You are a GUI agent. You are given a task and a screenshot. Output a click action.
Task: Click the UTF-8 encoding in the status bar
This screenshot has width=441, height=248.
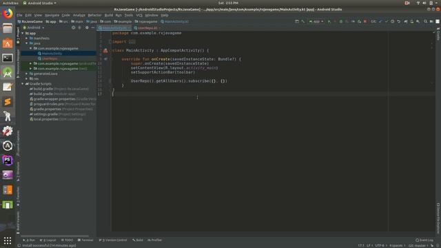[380, 245]
